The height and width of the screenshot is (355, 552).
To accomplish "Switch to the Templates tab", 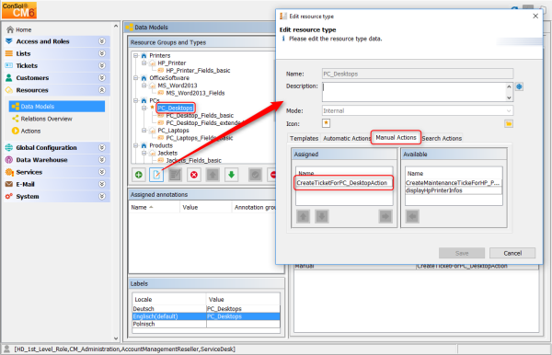I will coord(304,138).
